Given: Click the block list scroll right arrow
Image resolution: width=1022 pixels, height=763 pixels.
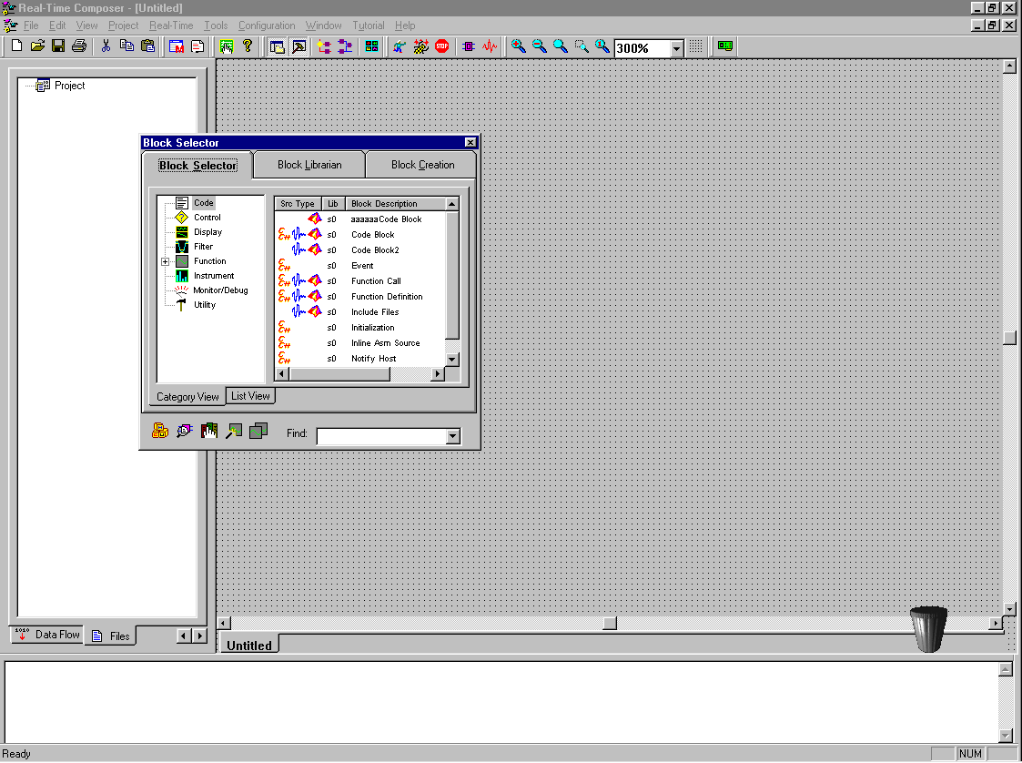Looking at the screenshot, I should coord(438,373).
